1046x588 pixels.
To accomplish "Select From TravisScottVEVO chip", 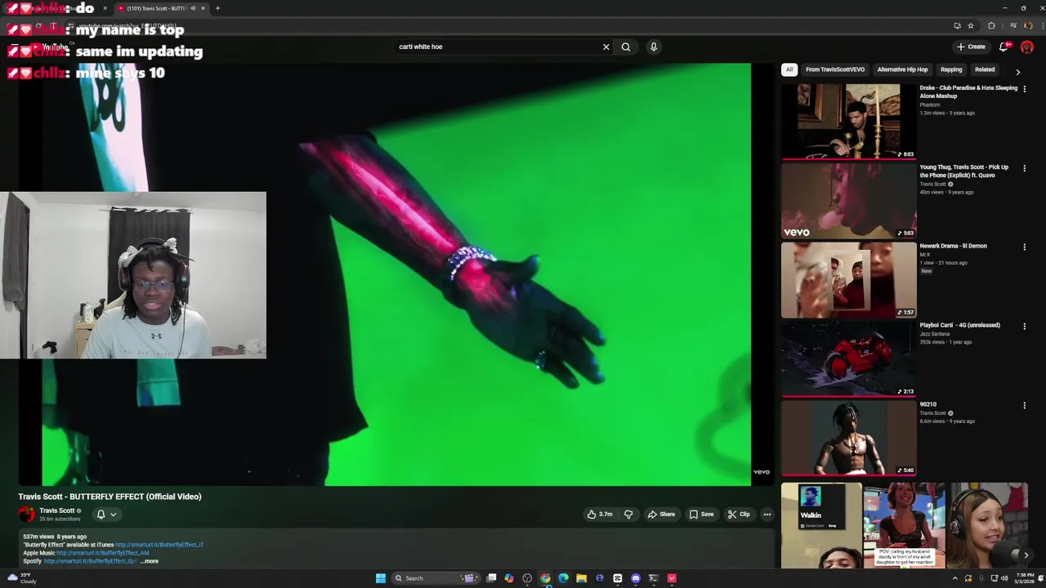I will [835, 69].
